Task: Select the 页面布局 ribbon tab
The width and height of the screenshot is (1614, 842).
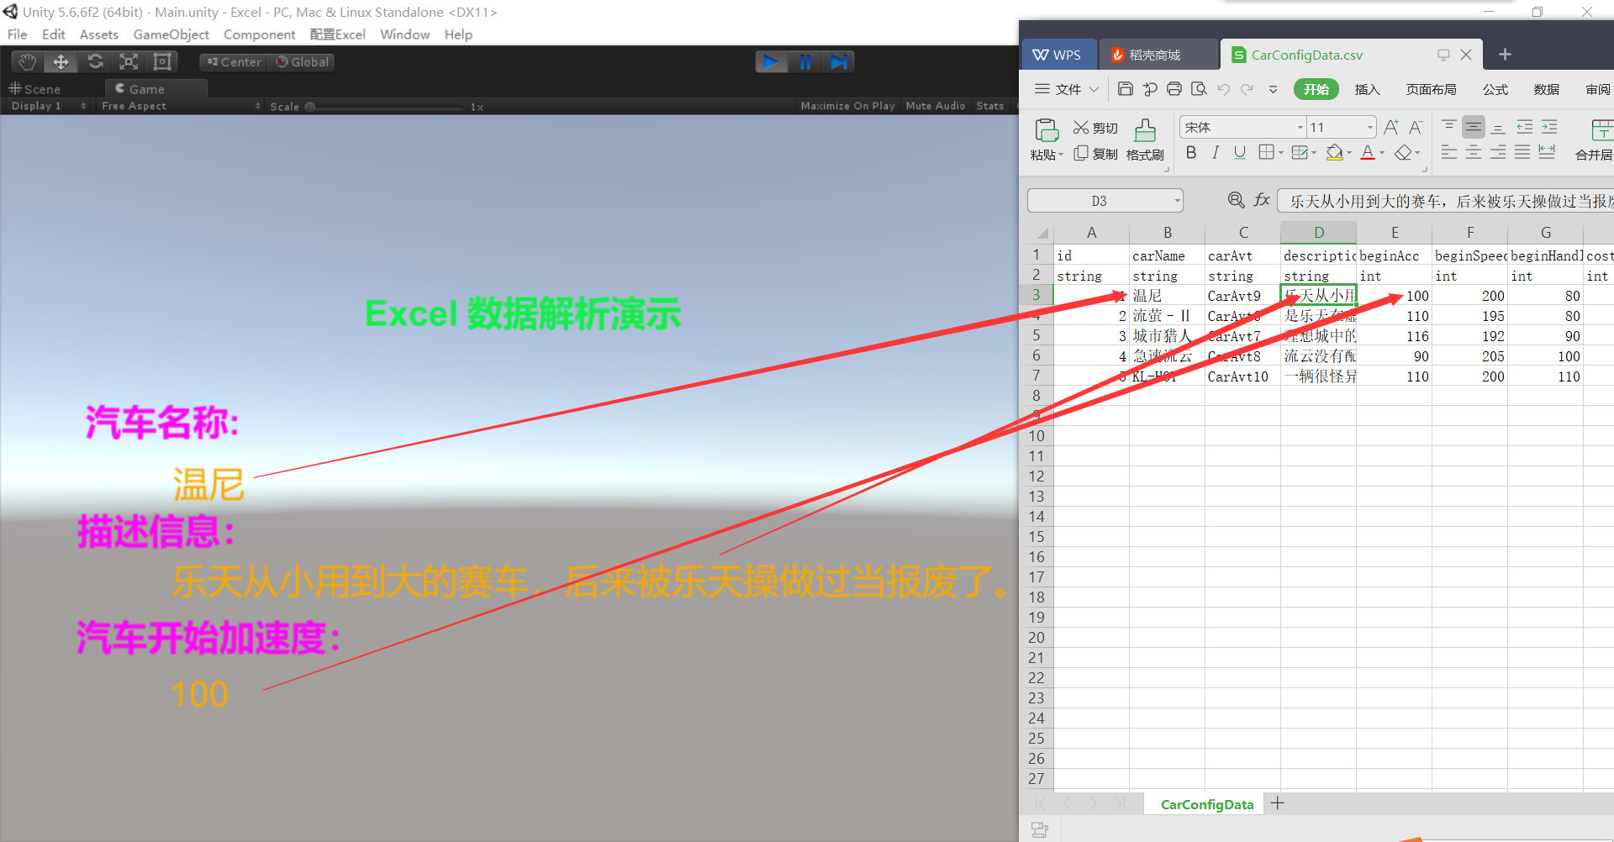Action: click(x=1431, y=89)
